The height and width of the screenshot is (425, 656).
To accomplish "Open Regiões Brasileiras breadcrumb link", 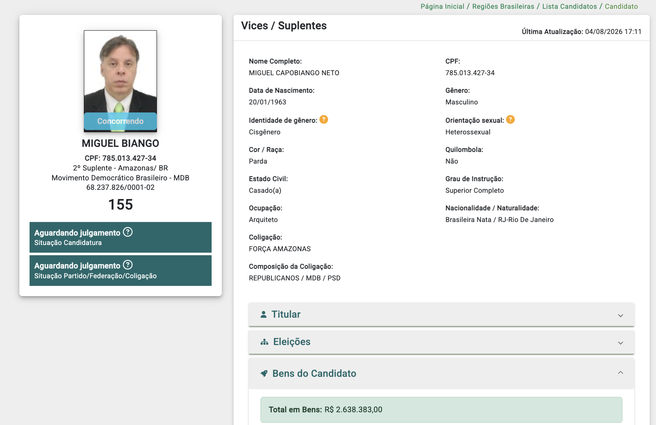I will click(503, 6).
